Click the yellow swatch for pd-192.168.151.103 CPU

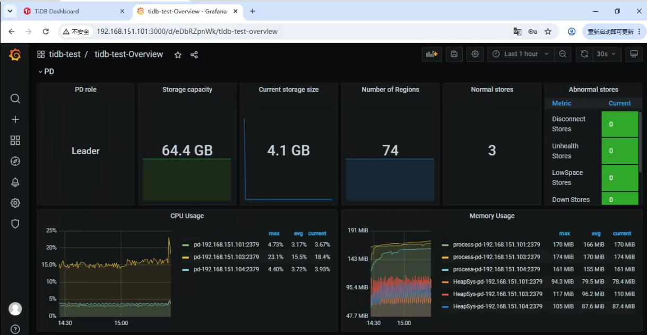pyautogui.click(x=185, y=257)
